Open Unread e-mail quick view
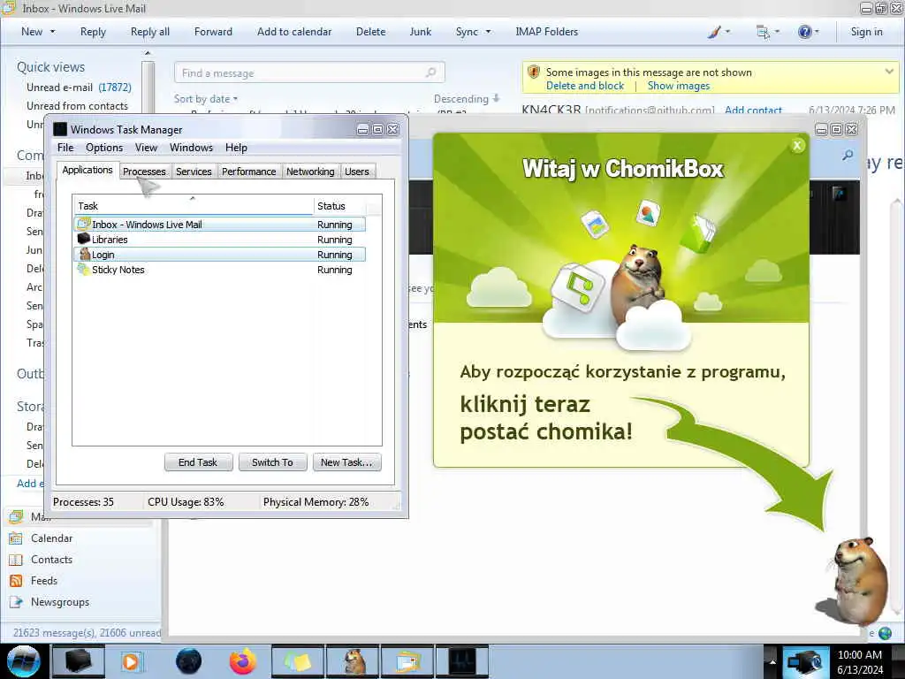Screen dimensions: 905x679 point(79,88)
